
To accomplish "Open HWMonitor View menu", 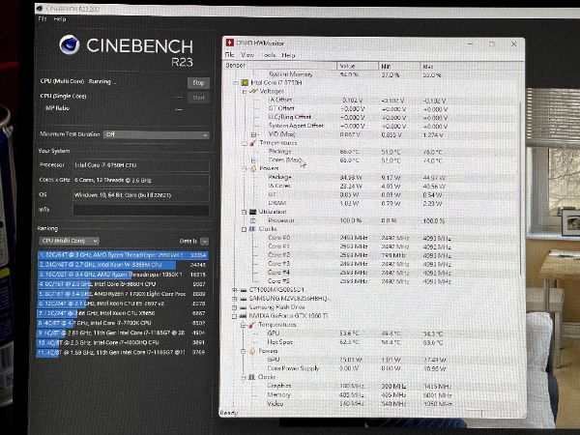I will click(x=247, y=55).
